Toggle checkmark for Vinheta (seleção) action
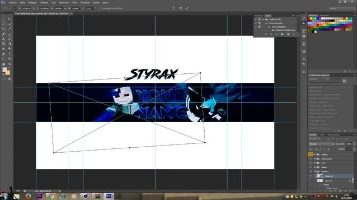Viewport: 357px width, 200px height. [x=255, y=23]
